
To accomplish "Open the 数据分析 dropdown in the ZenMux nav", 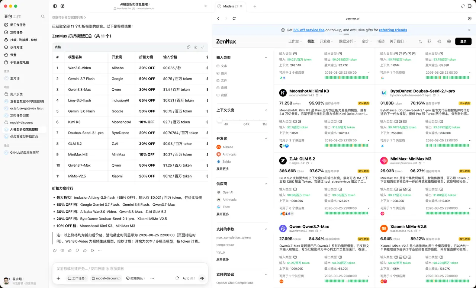I will pos(347,42).
